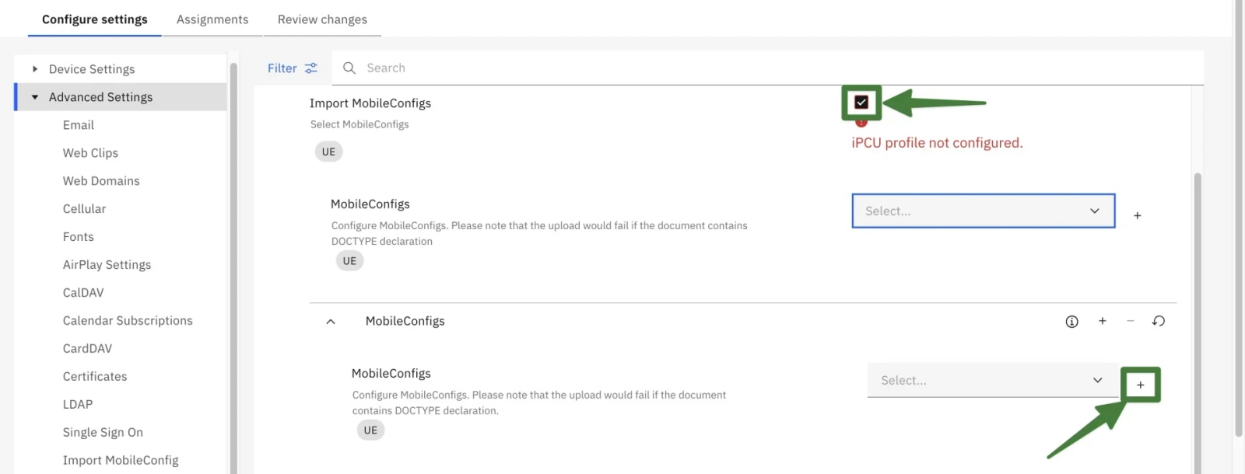Uncheck the Import MobileConfigs checkbox
The image size is (1245, 474).
pos(861,100)
